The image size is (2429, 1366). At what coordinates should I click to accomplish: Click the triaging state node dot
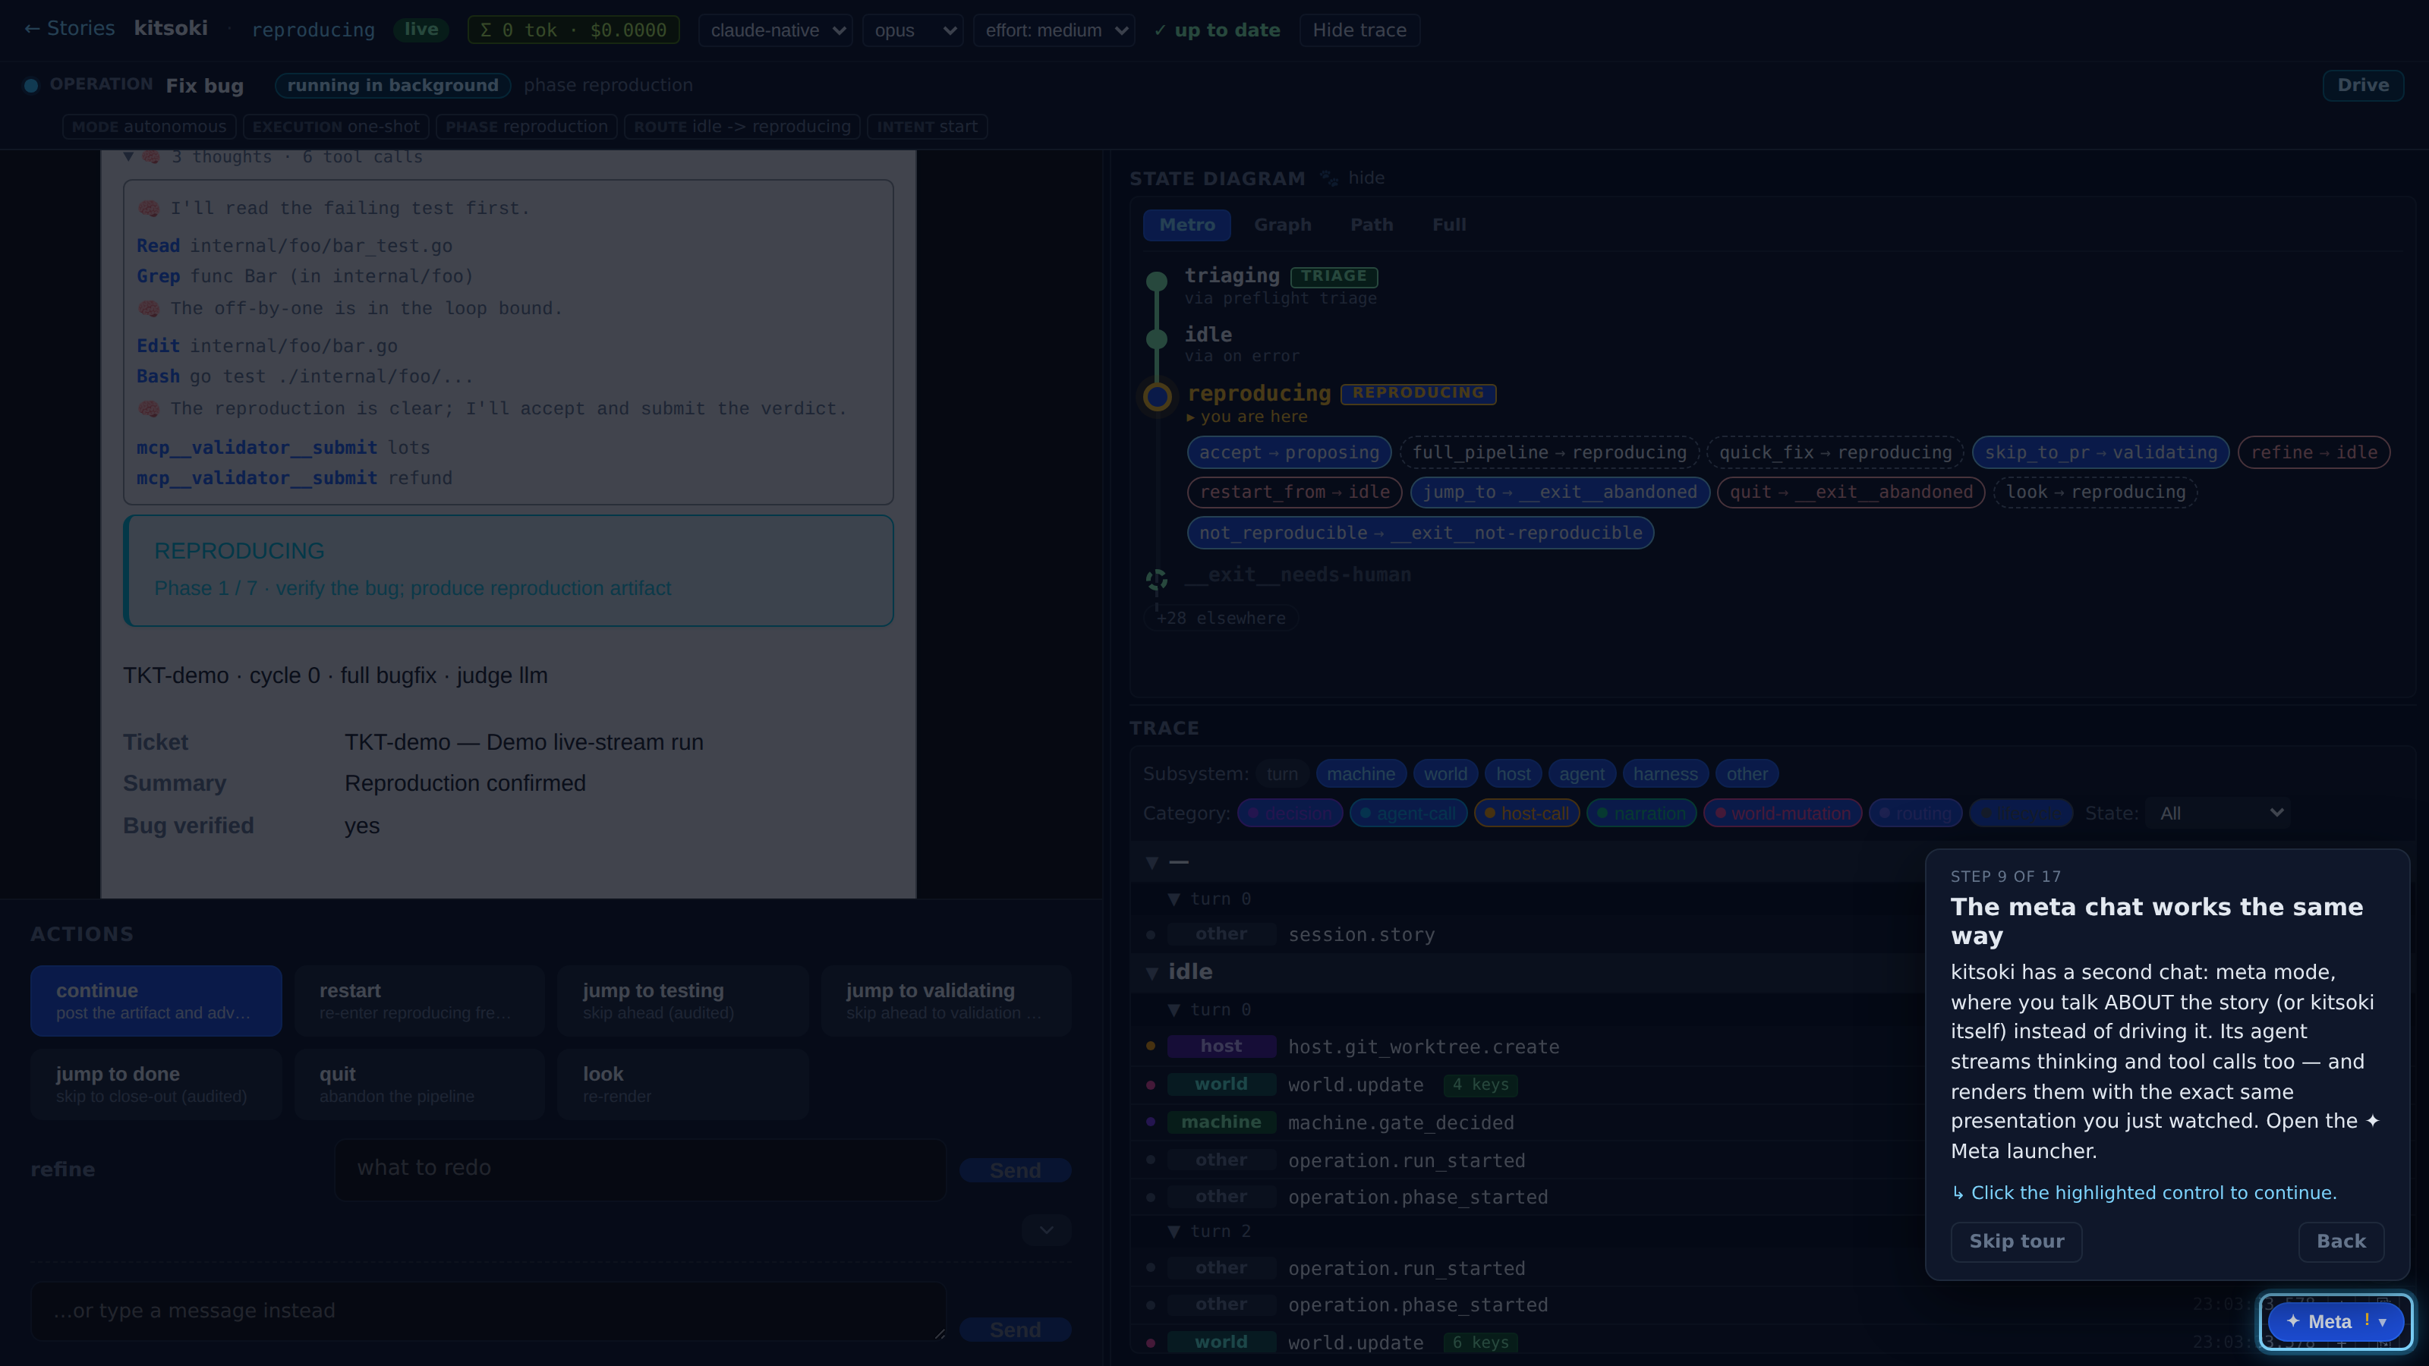click(1157, 280)
